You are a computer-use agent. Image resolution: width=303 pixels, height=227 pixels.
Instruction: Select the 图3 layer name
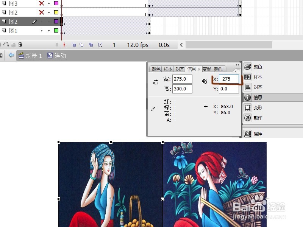[x=13, y=3]
